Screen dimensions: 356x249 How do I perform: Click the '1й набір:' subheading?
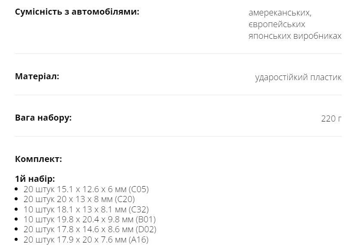point(35,179)
